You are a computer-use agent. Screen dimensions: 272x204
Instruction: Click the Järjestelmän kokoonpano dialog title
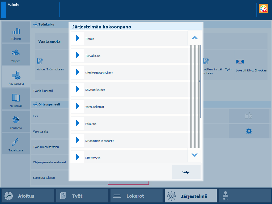(102, 27)
